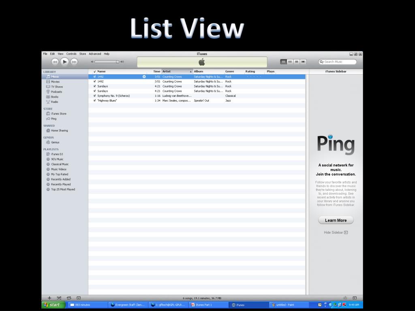
Task: Click the Genius button in the status bar
Action: (x=345, y=298)
